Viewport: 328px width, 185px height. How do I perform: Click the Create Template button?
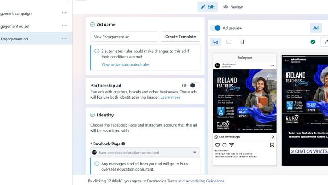pyautogui.click(x=180, y=37)
